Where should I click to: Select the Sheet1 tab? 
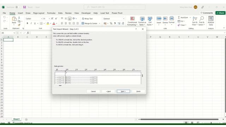pos(16,119)
